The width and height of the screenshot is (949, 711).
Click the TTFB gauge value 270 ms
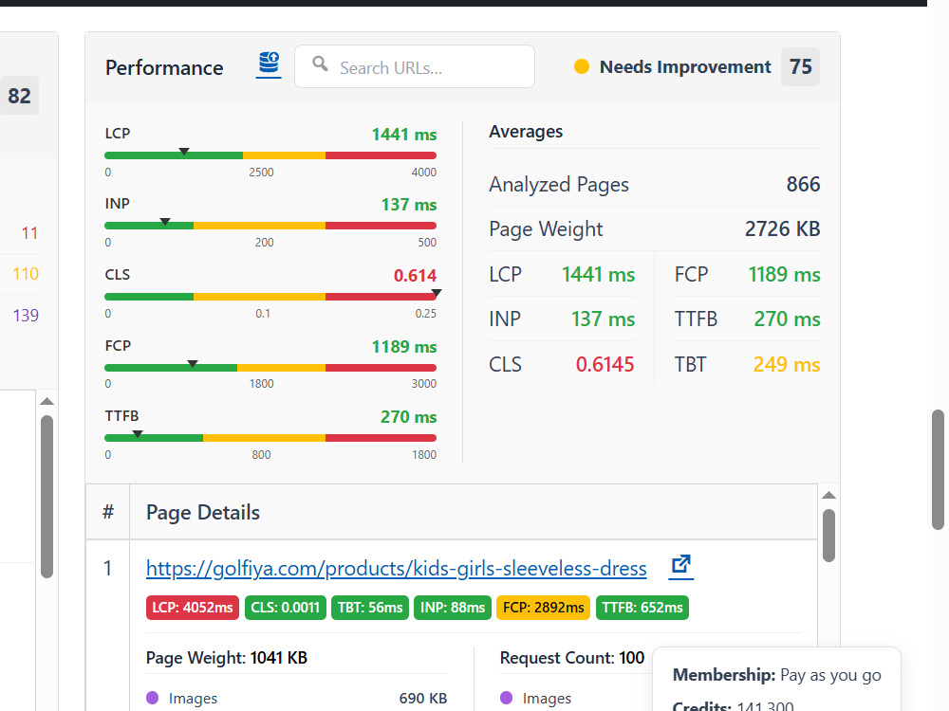tap(408, 417)
